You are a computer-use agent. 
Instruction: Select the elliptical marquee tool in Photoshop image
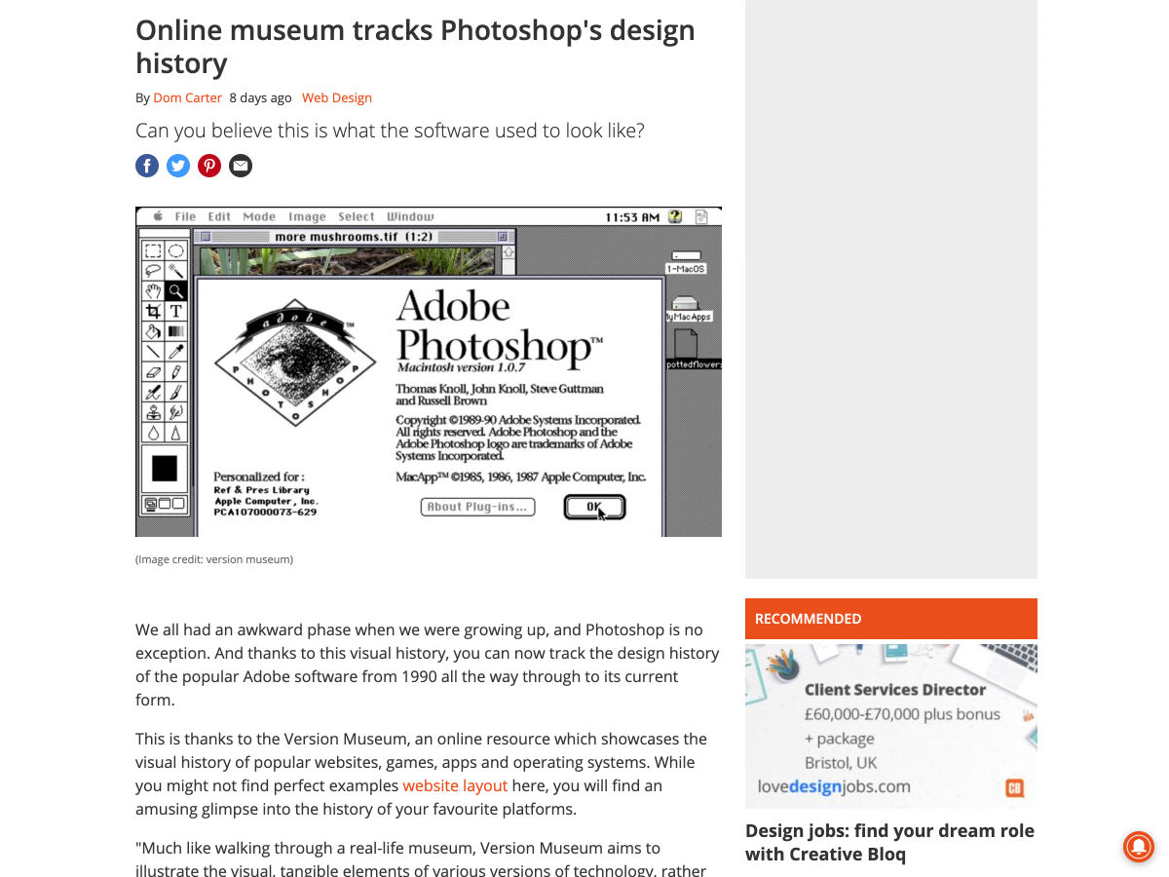pos(175,250)
